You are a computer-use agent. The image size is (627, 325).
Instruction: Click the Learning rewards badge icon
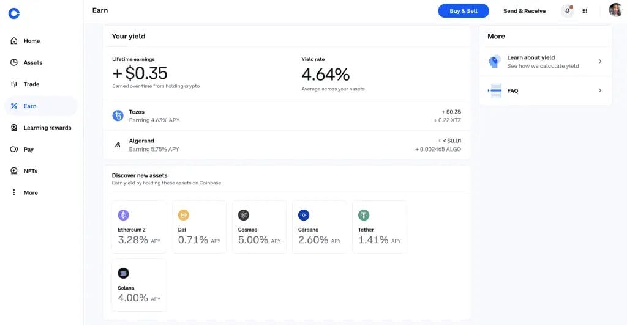(x=14, y=127)
